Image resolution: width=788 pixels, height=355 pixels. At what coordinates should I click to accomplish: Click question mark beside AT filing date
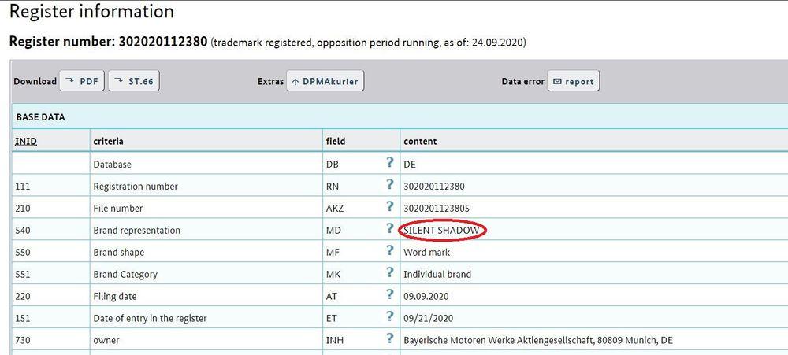pos(389,295)
